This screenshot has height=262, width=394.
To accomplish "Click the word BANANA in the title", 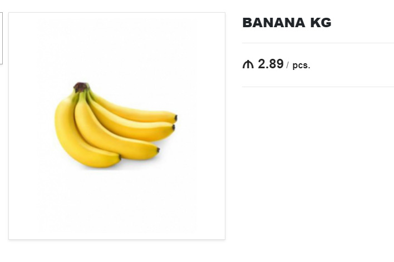I will point(273,23).
